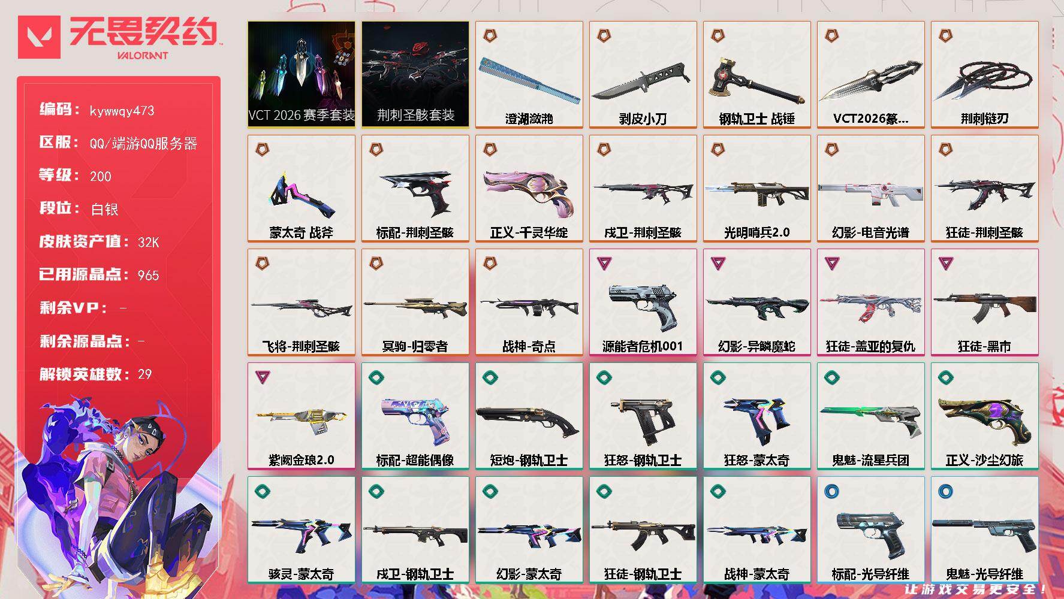Click the green tier icon on 标配-超能偶像
The image size is (1064, 599).
coord(376,377)
